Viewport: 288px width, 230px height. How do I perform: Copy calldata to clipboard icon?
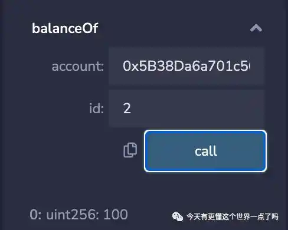(x=130, y=150)
